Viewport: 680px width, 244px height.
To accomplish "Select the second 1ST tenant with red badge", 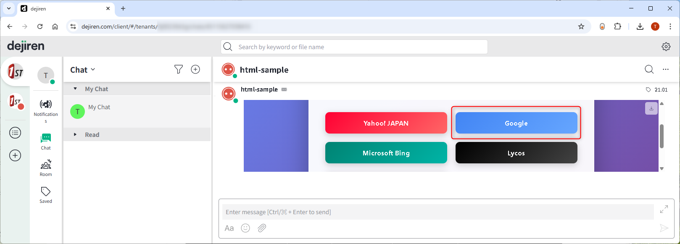I will (16, 101).
